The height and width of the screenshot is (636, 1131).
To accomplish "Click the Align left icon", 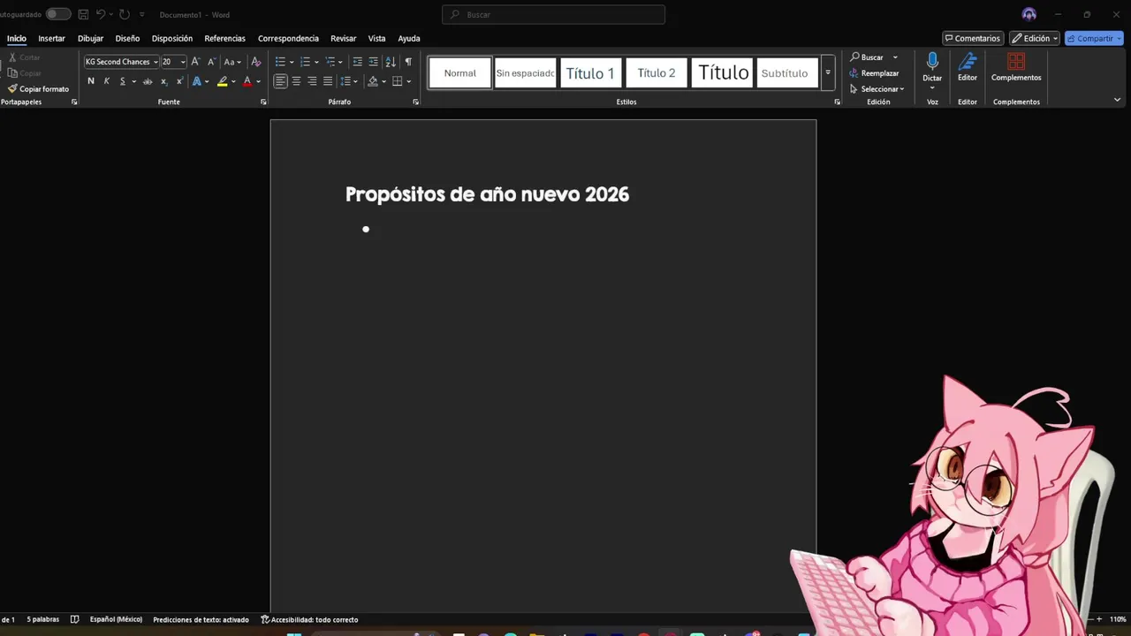I will (x=280, y=81).
